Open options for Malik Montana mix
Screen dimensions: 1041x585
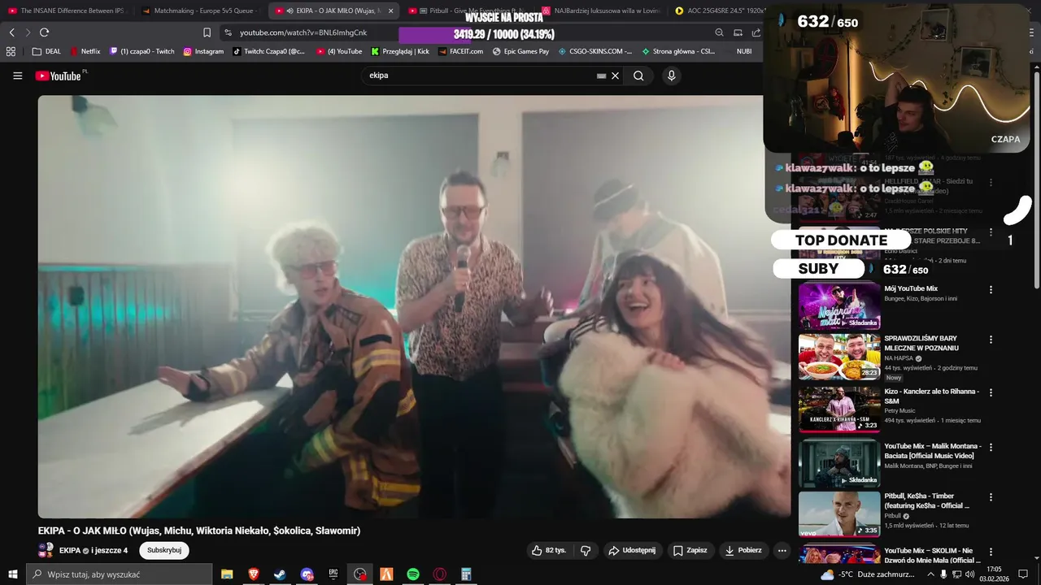[991, 447]
